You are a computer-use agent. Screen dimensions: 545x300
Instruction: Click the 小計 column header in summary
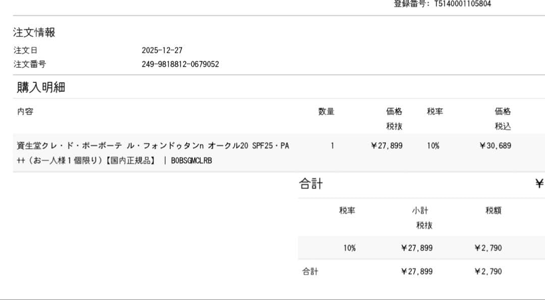point(420,211)
